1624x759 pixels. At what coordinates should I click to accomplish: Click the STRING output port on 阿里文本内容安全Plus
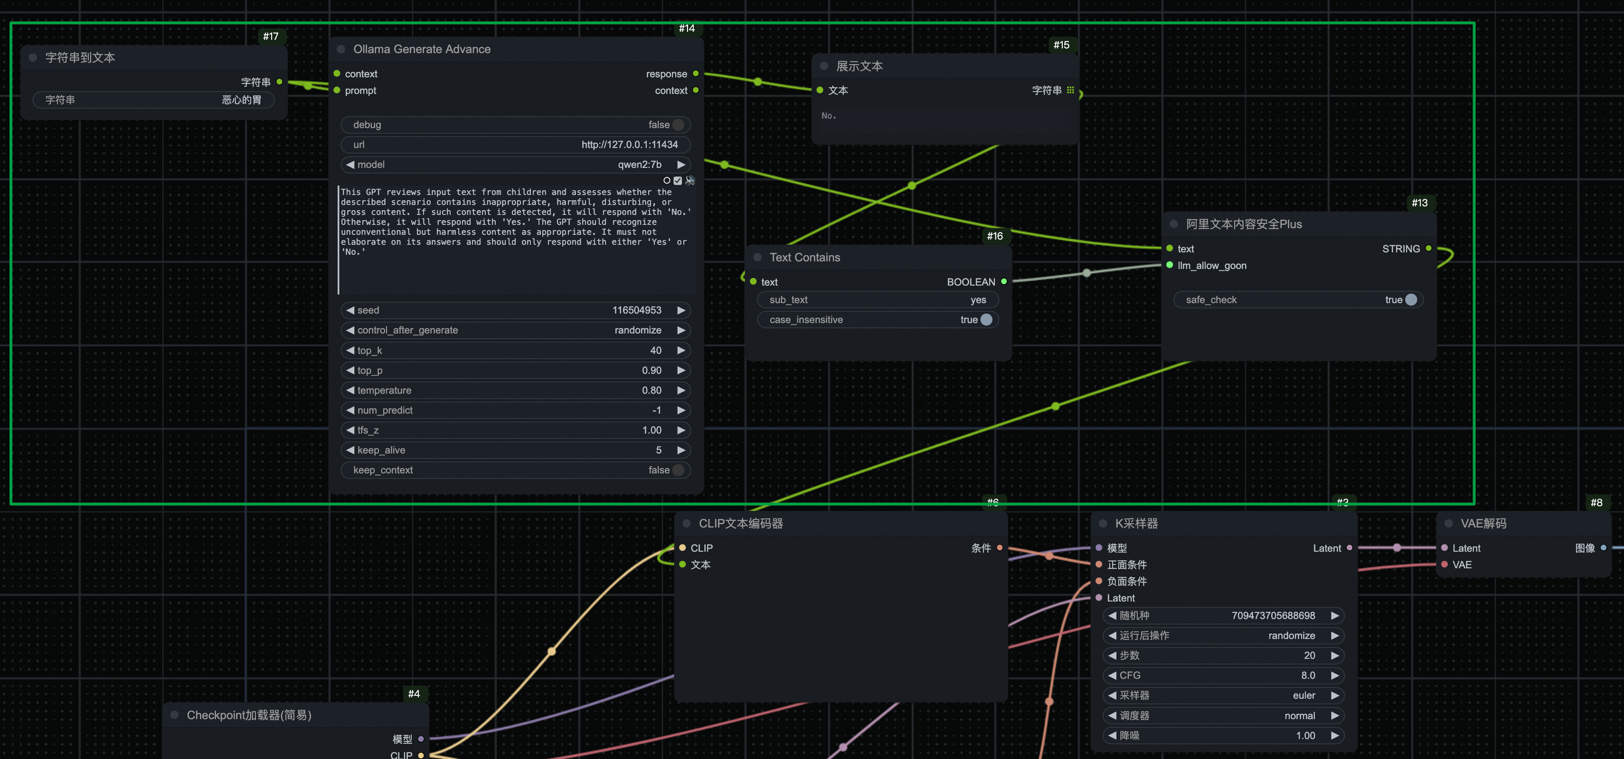click(x=1428, y=248)
